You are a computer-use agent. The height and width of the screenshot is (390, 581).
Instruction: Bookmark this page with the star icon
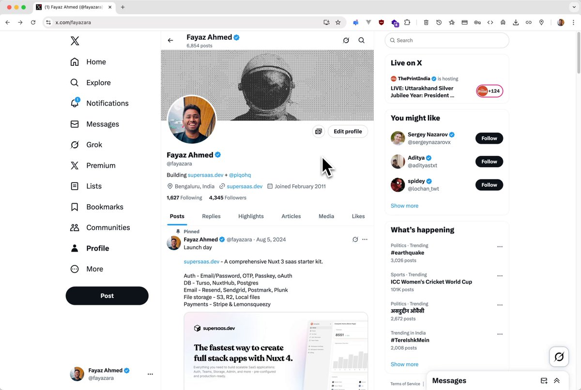[338, 22]
